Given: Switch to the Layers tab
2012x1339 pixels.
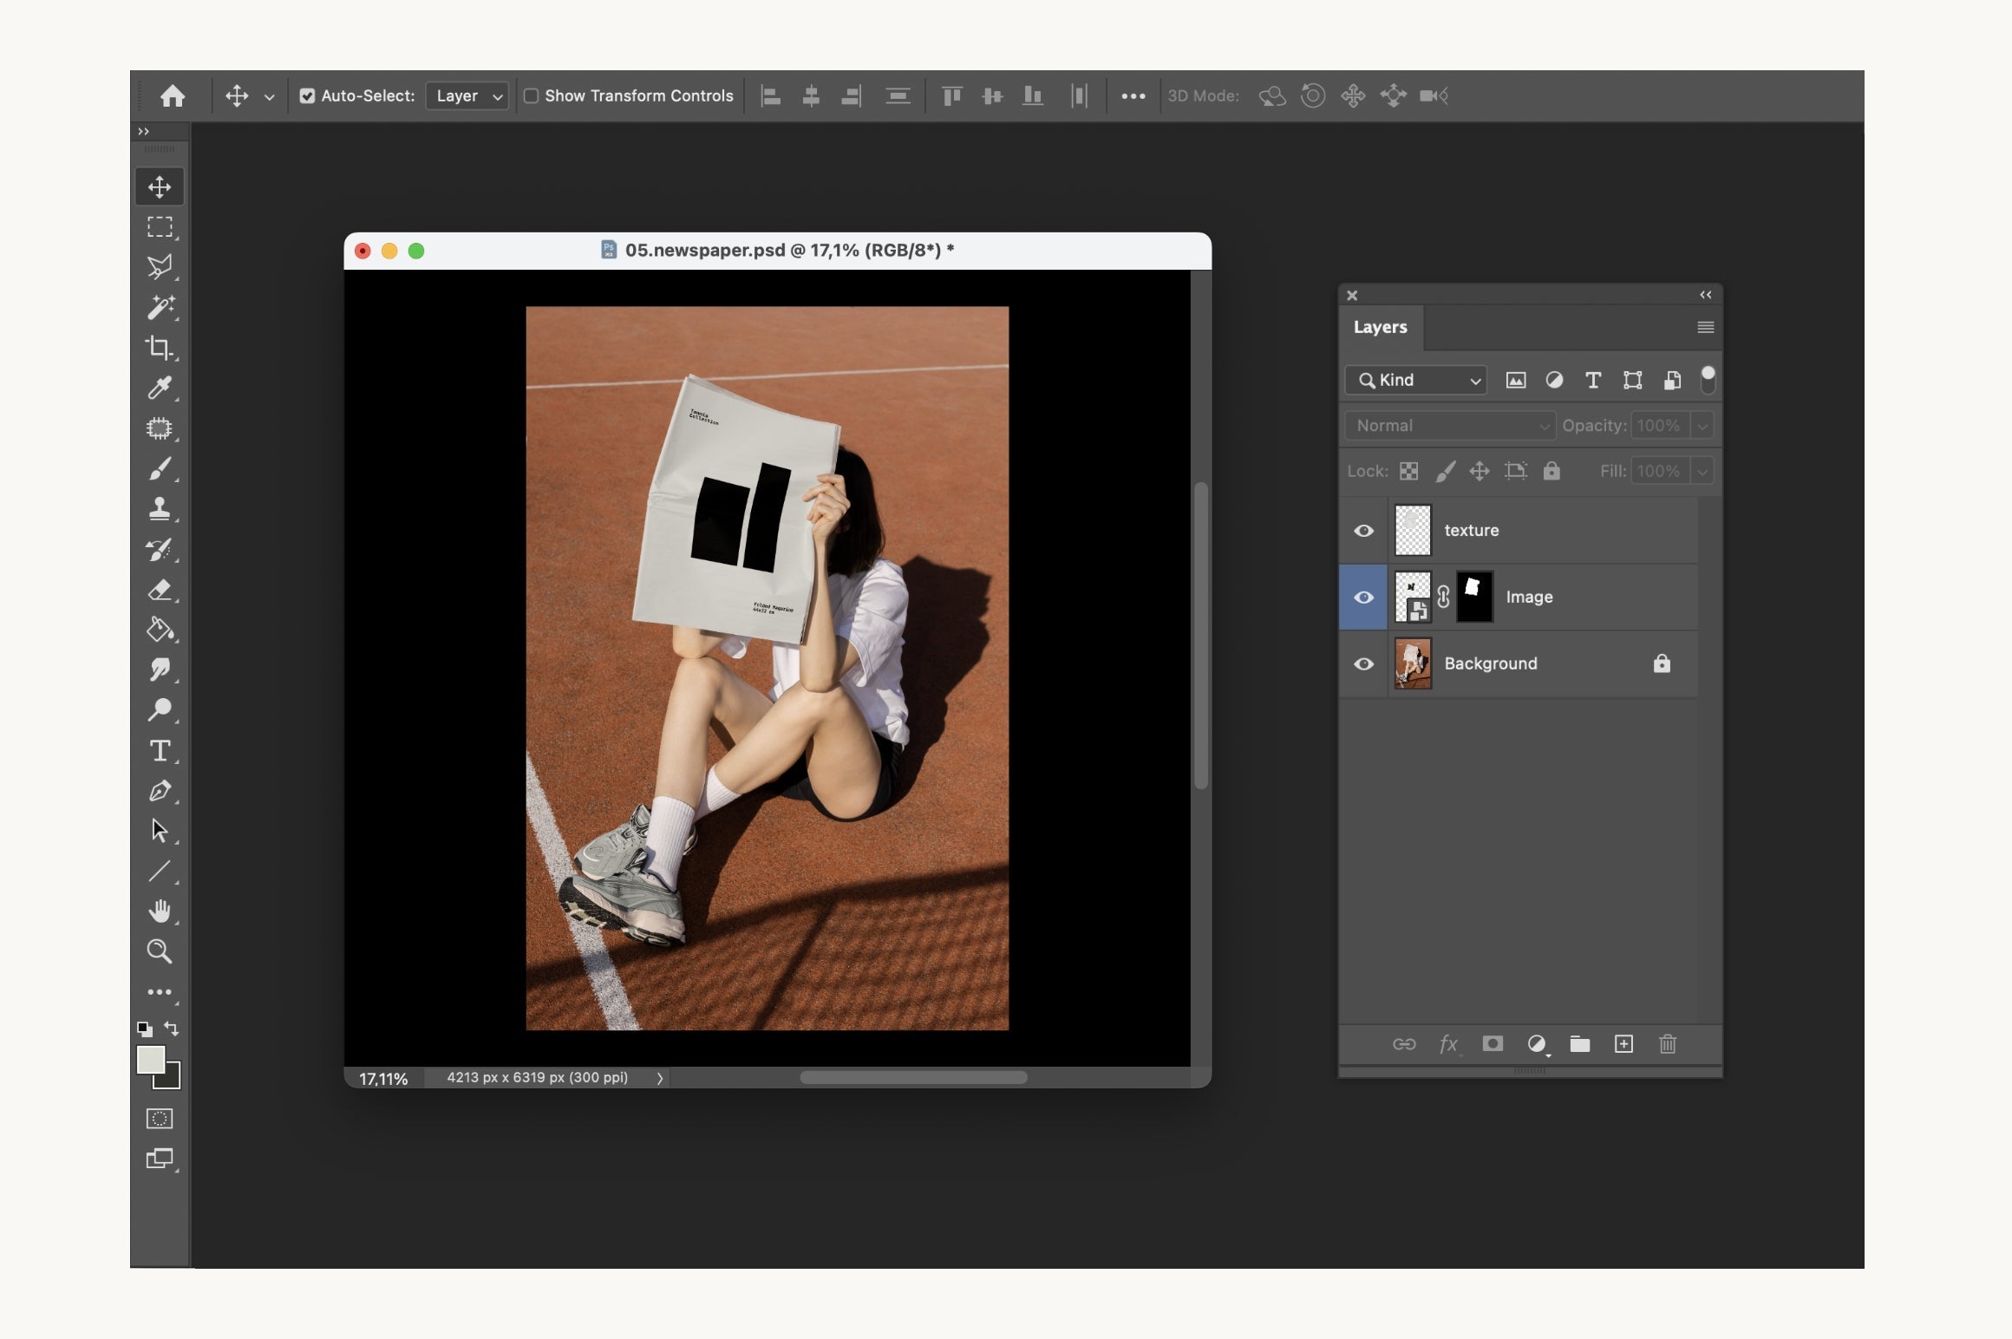Looking at the screenshot, I should [1380, 327].
